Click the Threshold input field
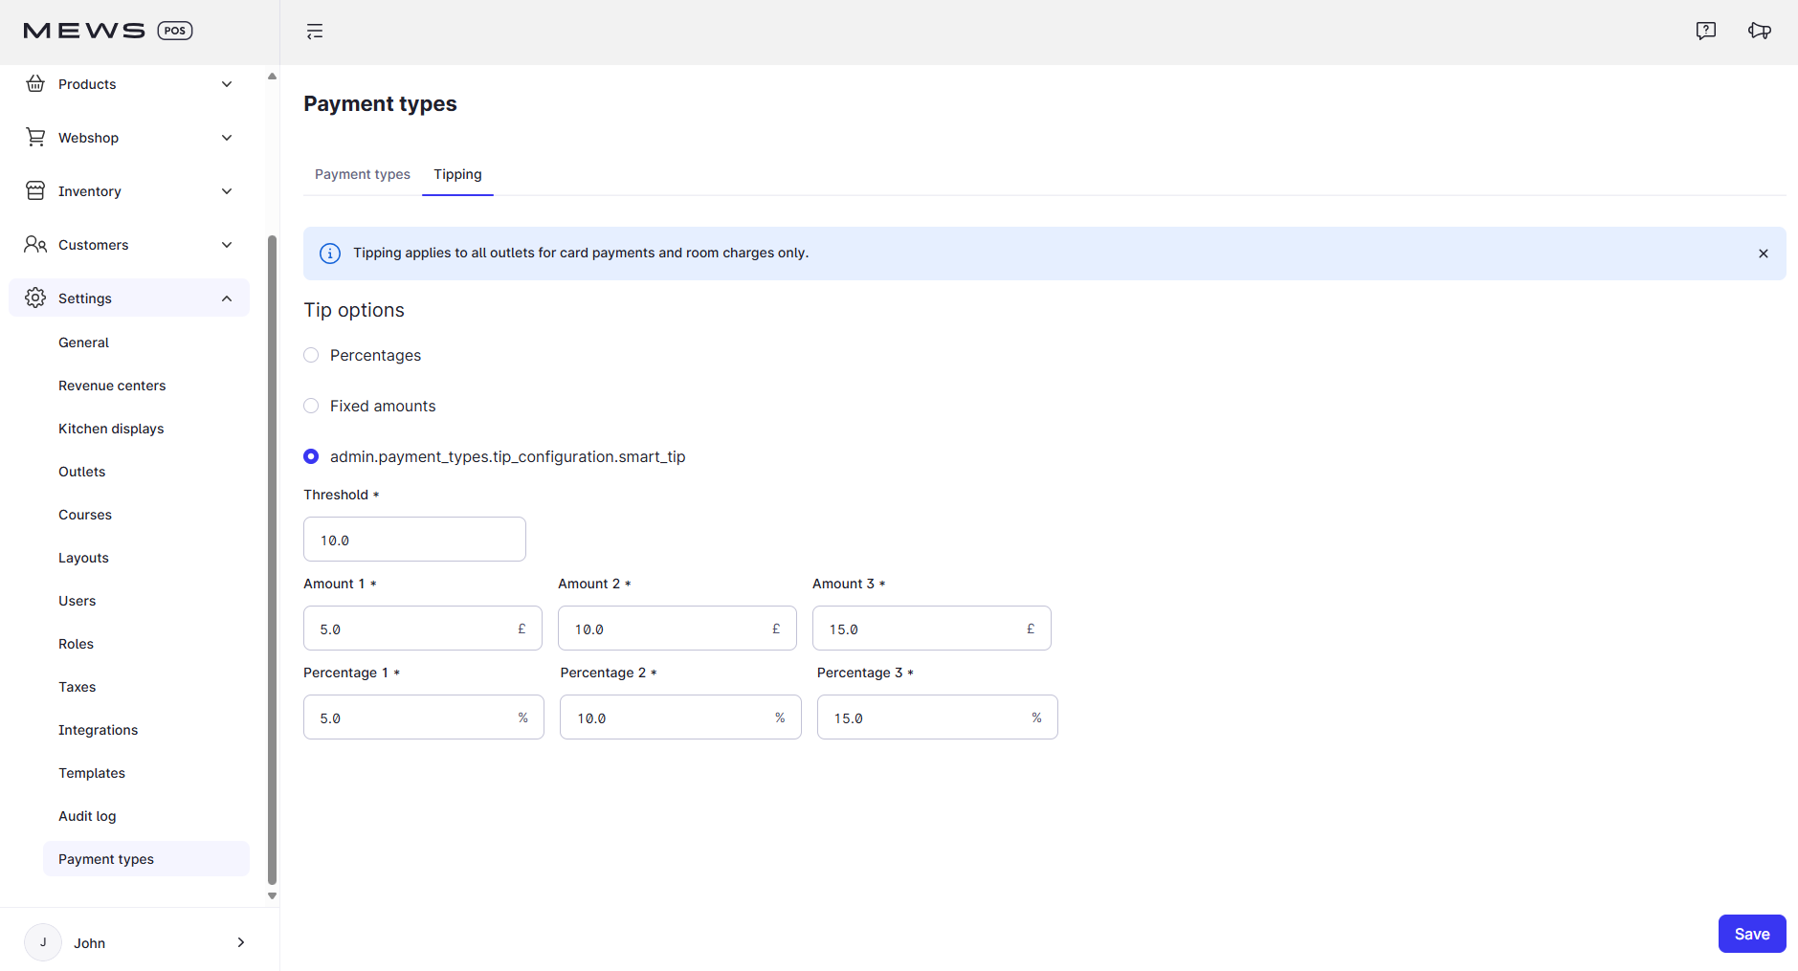This screenshot has width=1798, height=971. coord(414,539)
